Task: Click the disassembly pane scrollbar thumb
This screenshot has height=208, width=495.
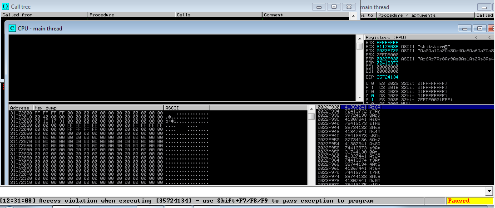Action: [x=360, y=46]
